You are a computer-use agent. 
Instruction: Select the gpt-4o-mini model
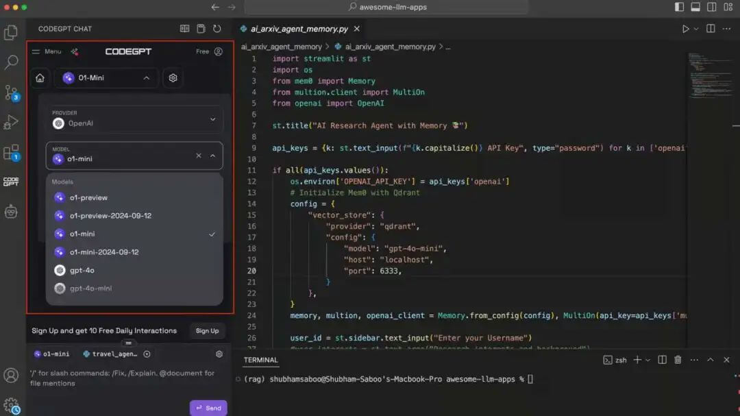134,288
